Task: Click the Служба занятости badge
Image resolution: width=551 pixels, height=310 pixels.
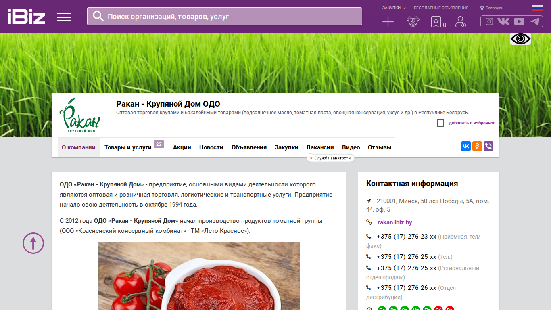Action: 330,158
